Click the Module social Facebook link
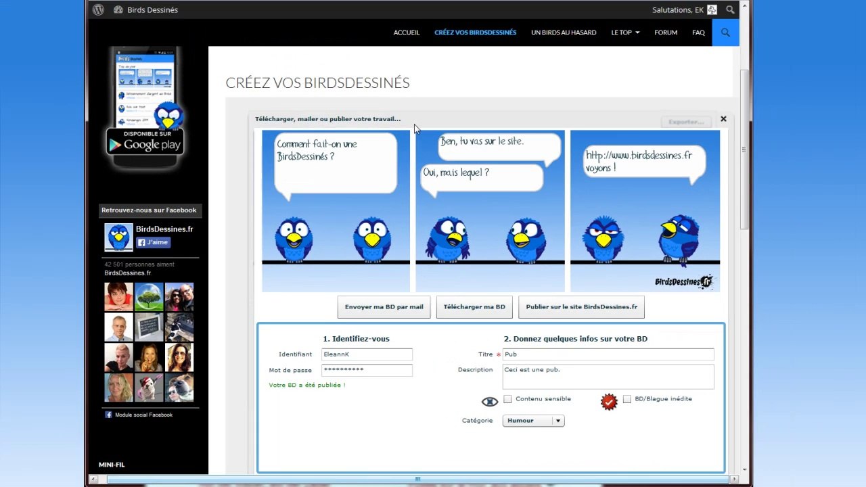The width and height of the screenshot is (866, 487). pos(143,415)
